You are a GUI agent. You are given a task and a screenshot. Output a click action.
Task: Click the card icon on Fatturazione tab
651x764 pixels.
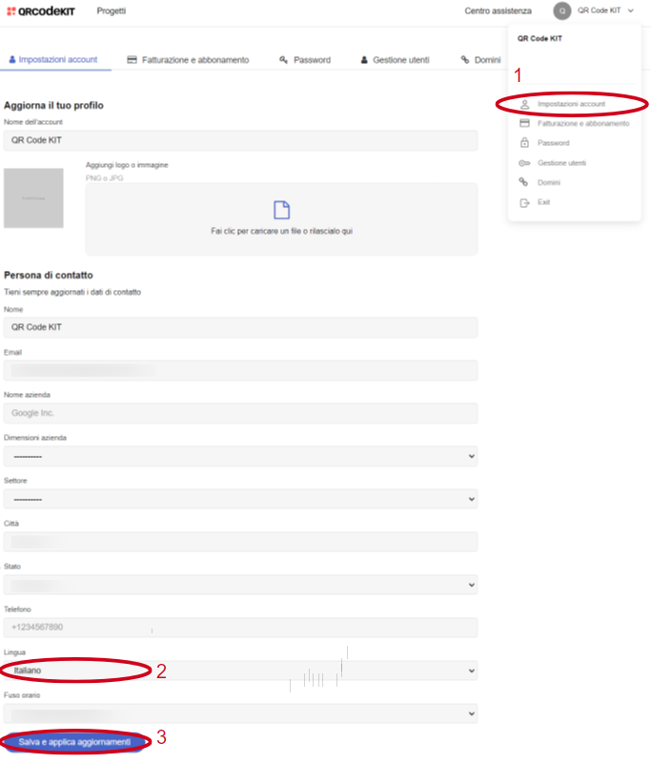point(132,59)
